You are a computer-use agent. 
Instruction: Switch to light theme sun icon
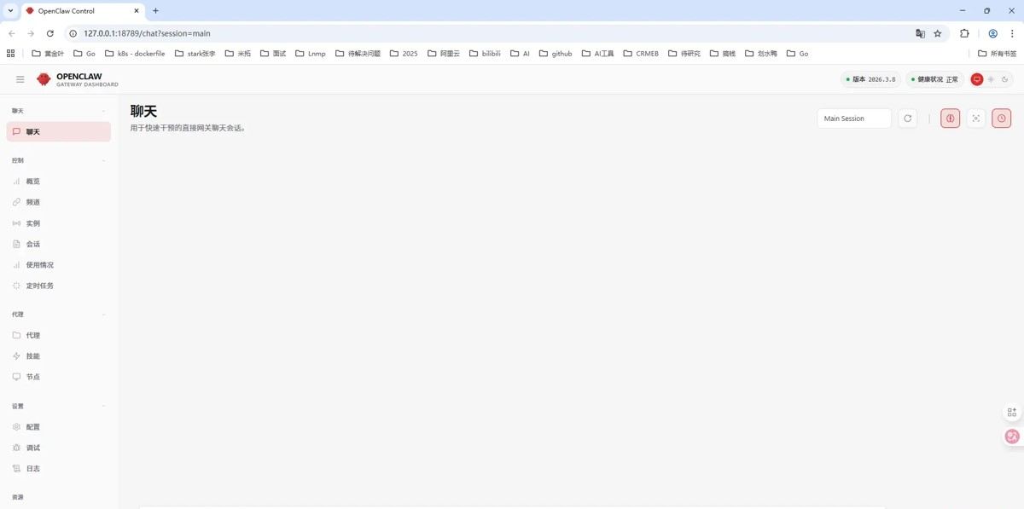pos(991,79)
